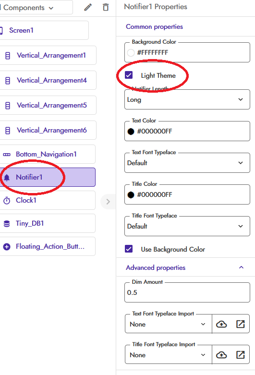Collapse the Advanced properties section
The height and width of the screenshot is (375, 255).
click(x=241, y=267)
